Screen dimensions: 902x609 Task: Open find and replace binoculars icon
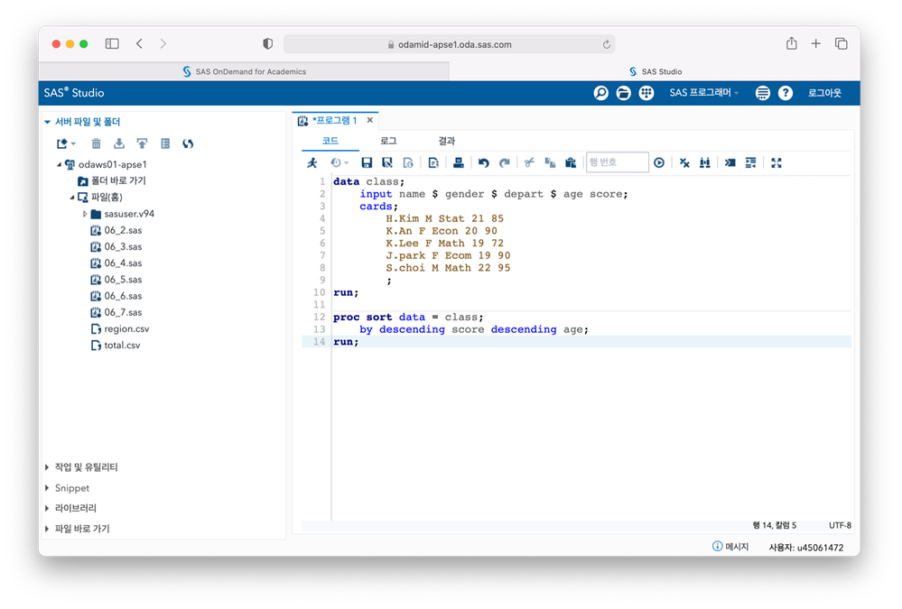[704, 162]
